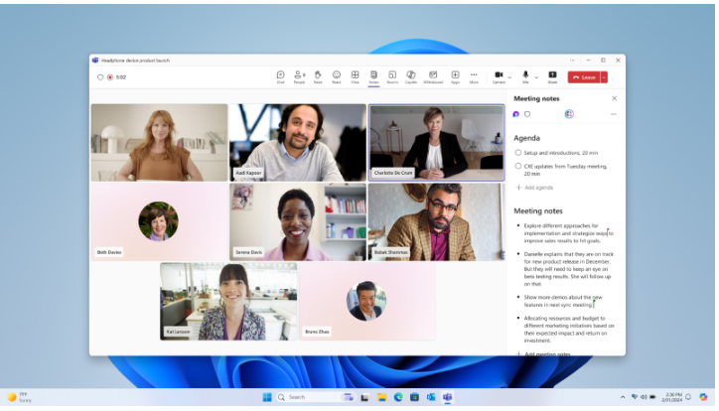Select Charlotte De Crum's video tile
This screenshot has width=719, height=411.
[x=436, y=143]
